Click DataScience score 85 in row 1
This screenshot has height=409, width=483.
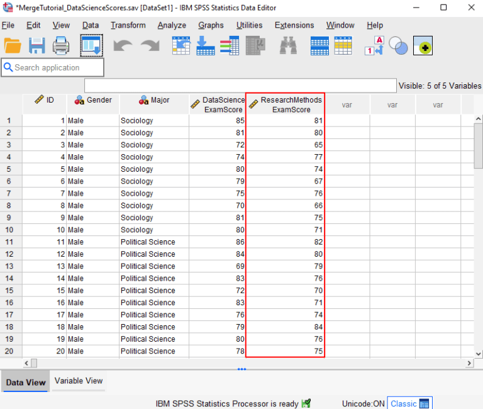coord(217,121)
